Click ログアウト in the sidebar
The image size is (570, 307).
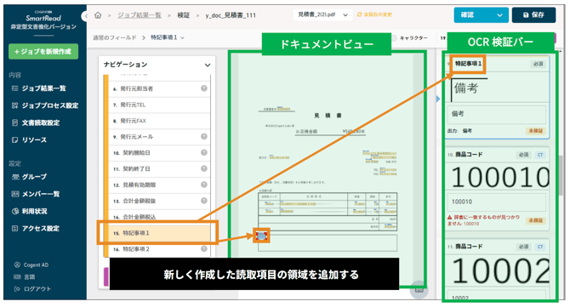[x=37, y=289]
